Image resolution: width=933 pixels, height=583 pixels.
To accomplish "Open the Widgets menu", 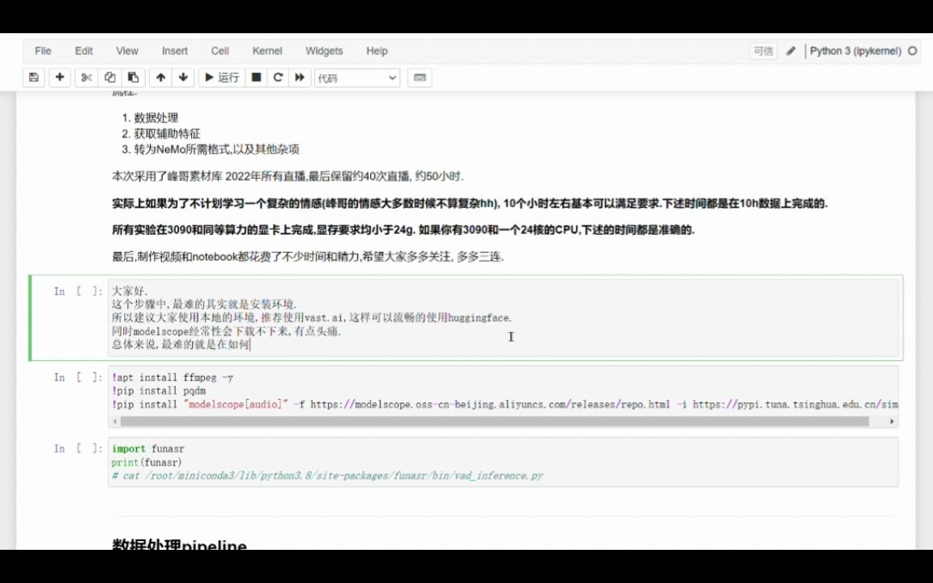I will coord(323,50).
